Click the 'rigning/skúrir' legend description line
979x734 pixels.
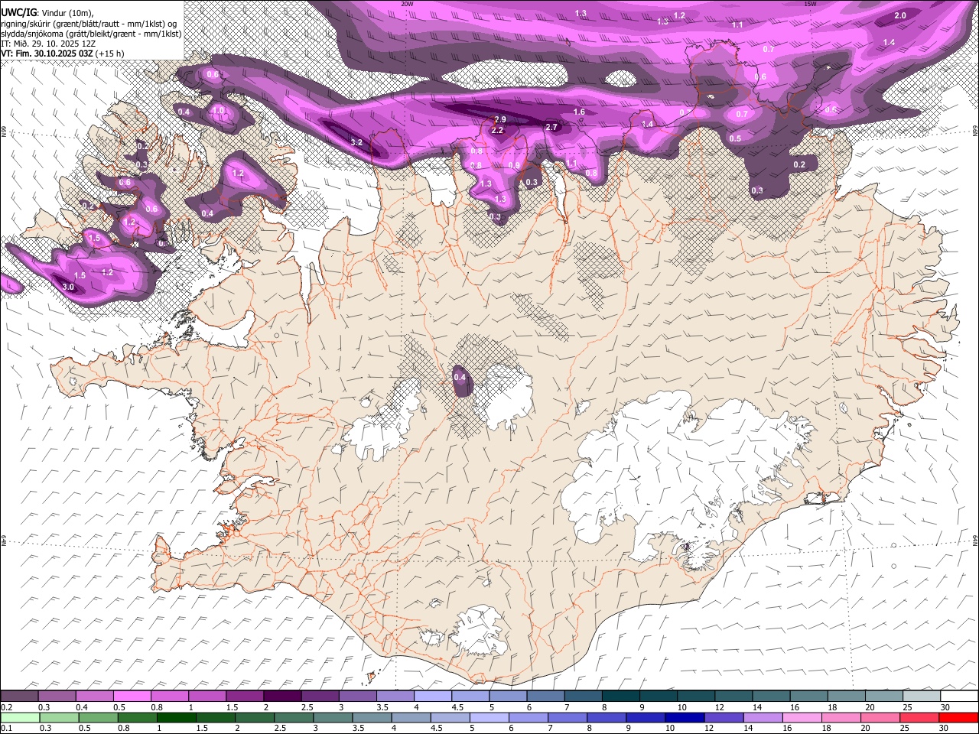[x=89, y=23]
